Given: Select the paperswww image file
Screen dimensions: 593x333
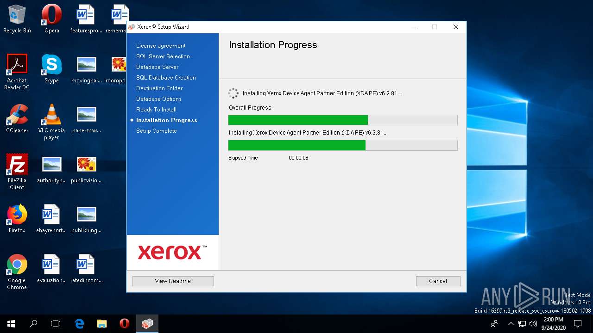Looking at the screenshot, I should pos(86,119).
